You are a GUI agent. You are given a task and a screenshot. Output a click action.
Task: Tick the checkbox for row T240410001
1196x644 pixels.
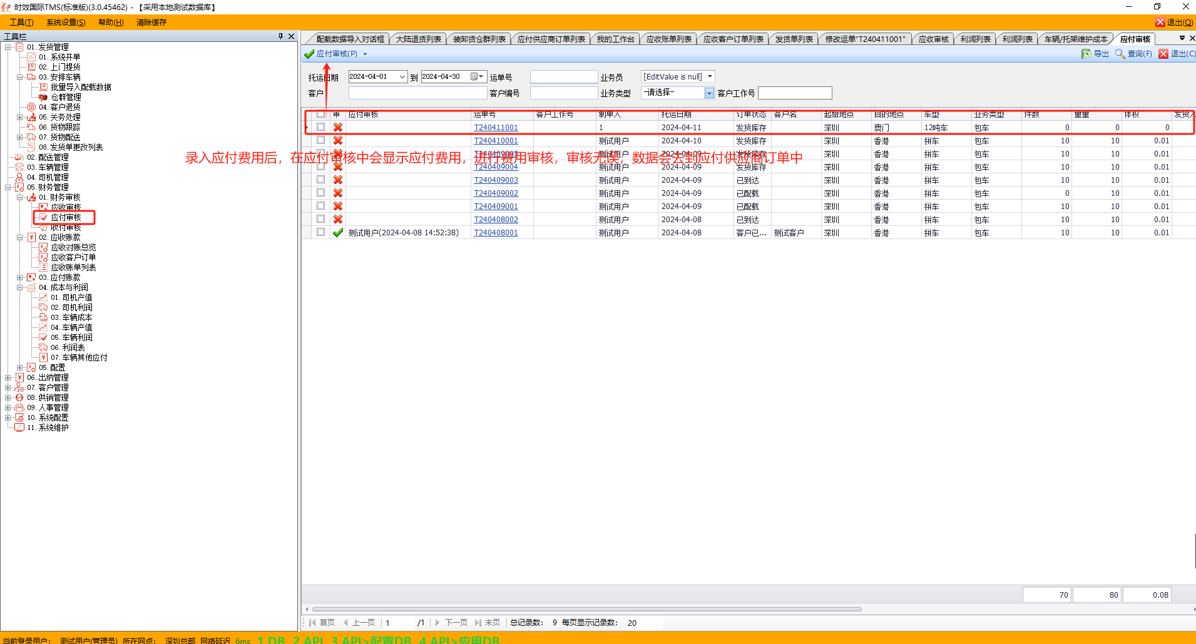[321, 140]
